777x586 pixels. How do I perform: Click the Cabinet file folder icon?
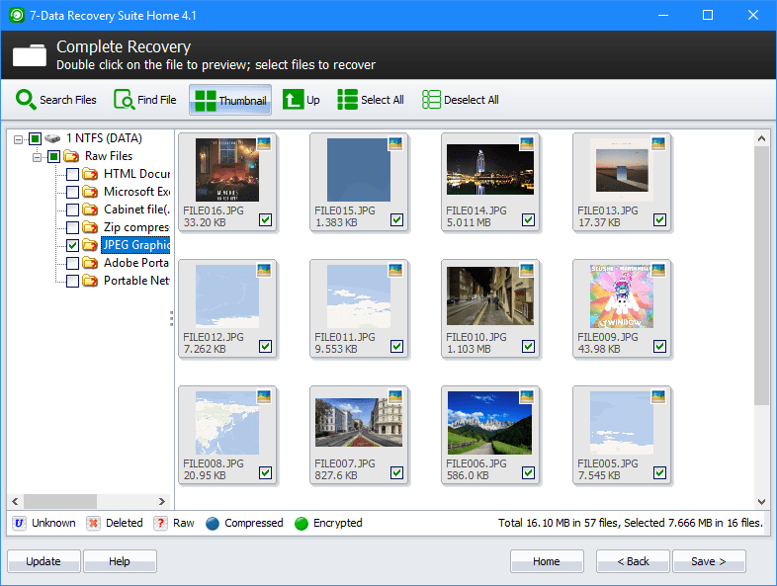90,210
